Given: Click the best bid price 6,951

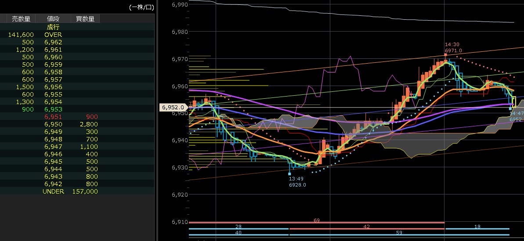Looking at the screenshot, I should [x=53, y=117].
